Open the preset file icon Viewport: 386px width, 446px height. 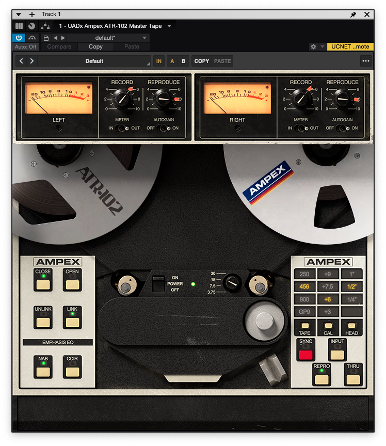click(46, 38)
